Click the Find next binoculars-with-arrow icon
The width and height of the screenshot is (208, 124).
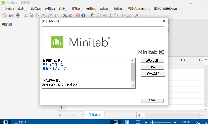pyautogui.click(x=70, y=15)
